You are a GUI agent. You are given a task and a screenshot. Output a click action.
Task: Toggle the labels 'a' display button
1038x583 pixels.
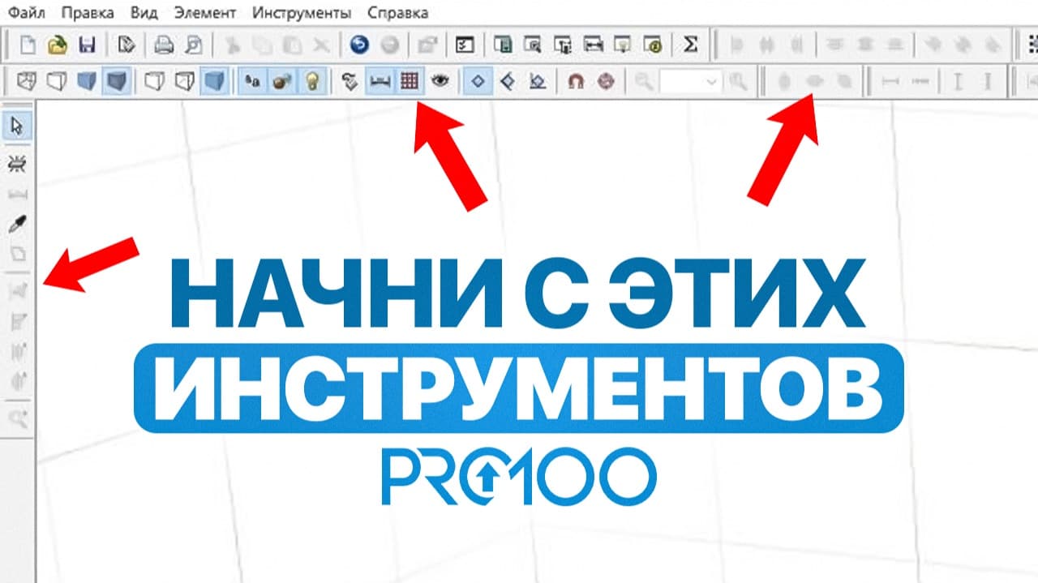click(253, 81)
